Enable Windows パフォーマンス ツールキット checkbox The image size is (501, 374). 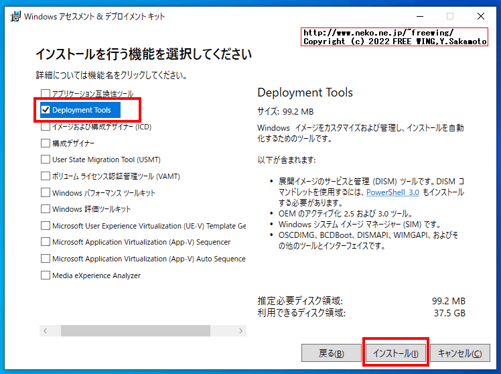point(46,192)
